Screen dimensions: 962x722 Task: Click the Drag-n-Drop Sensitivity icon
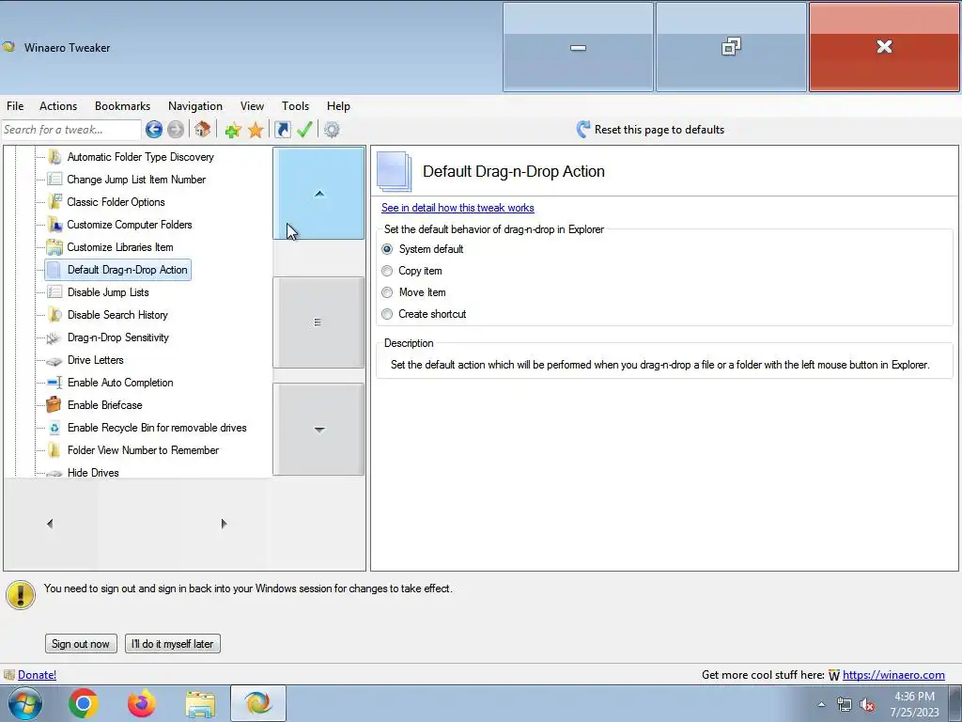pyautogui.click(x=54, y=337)
